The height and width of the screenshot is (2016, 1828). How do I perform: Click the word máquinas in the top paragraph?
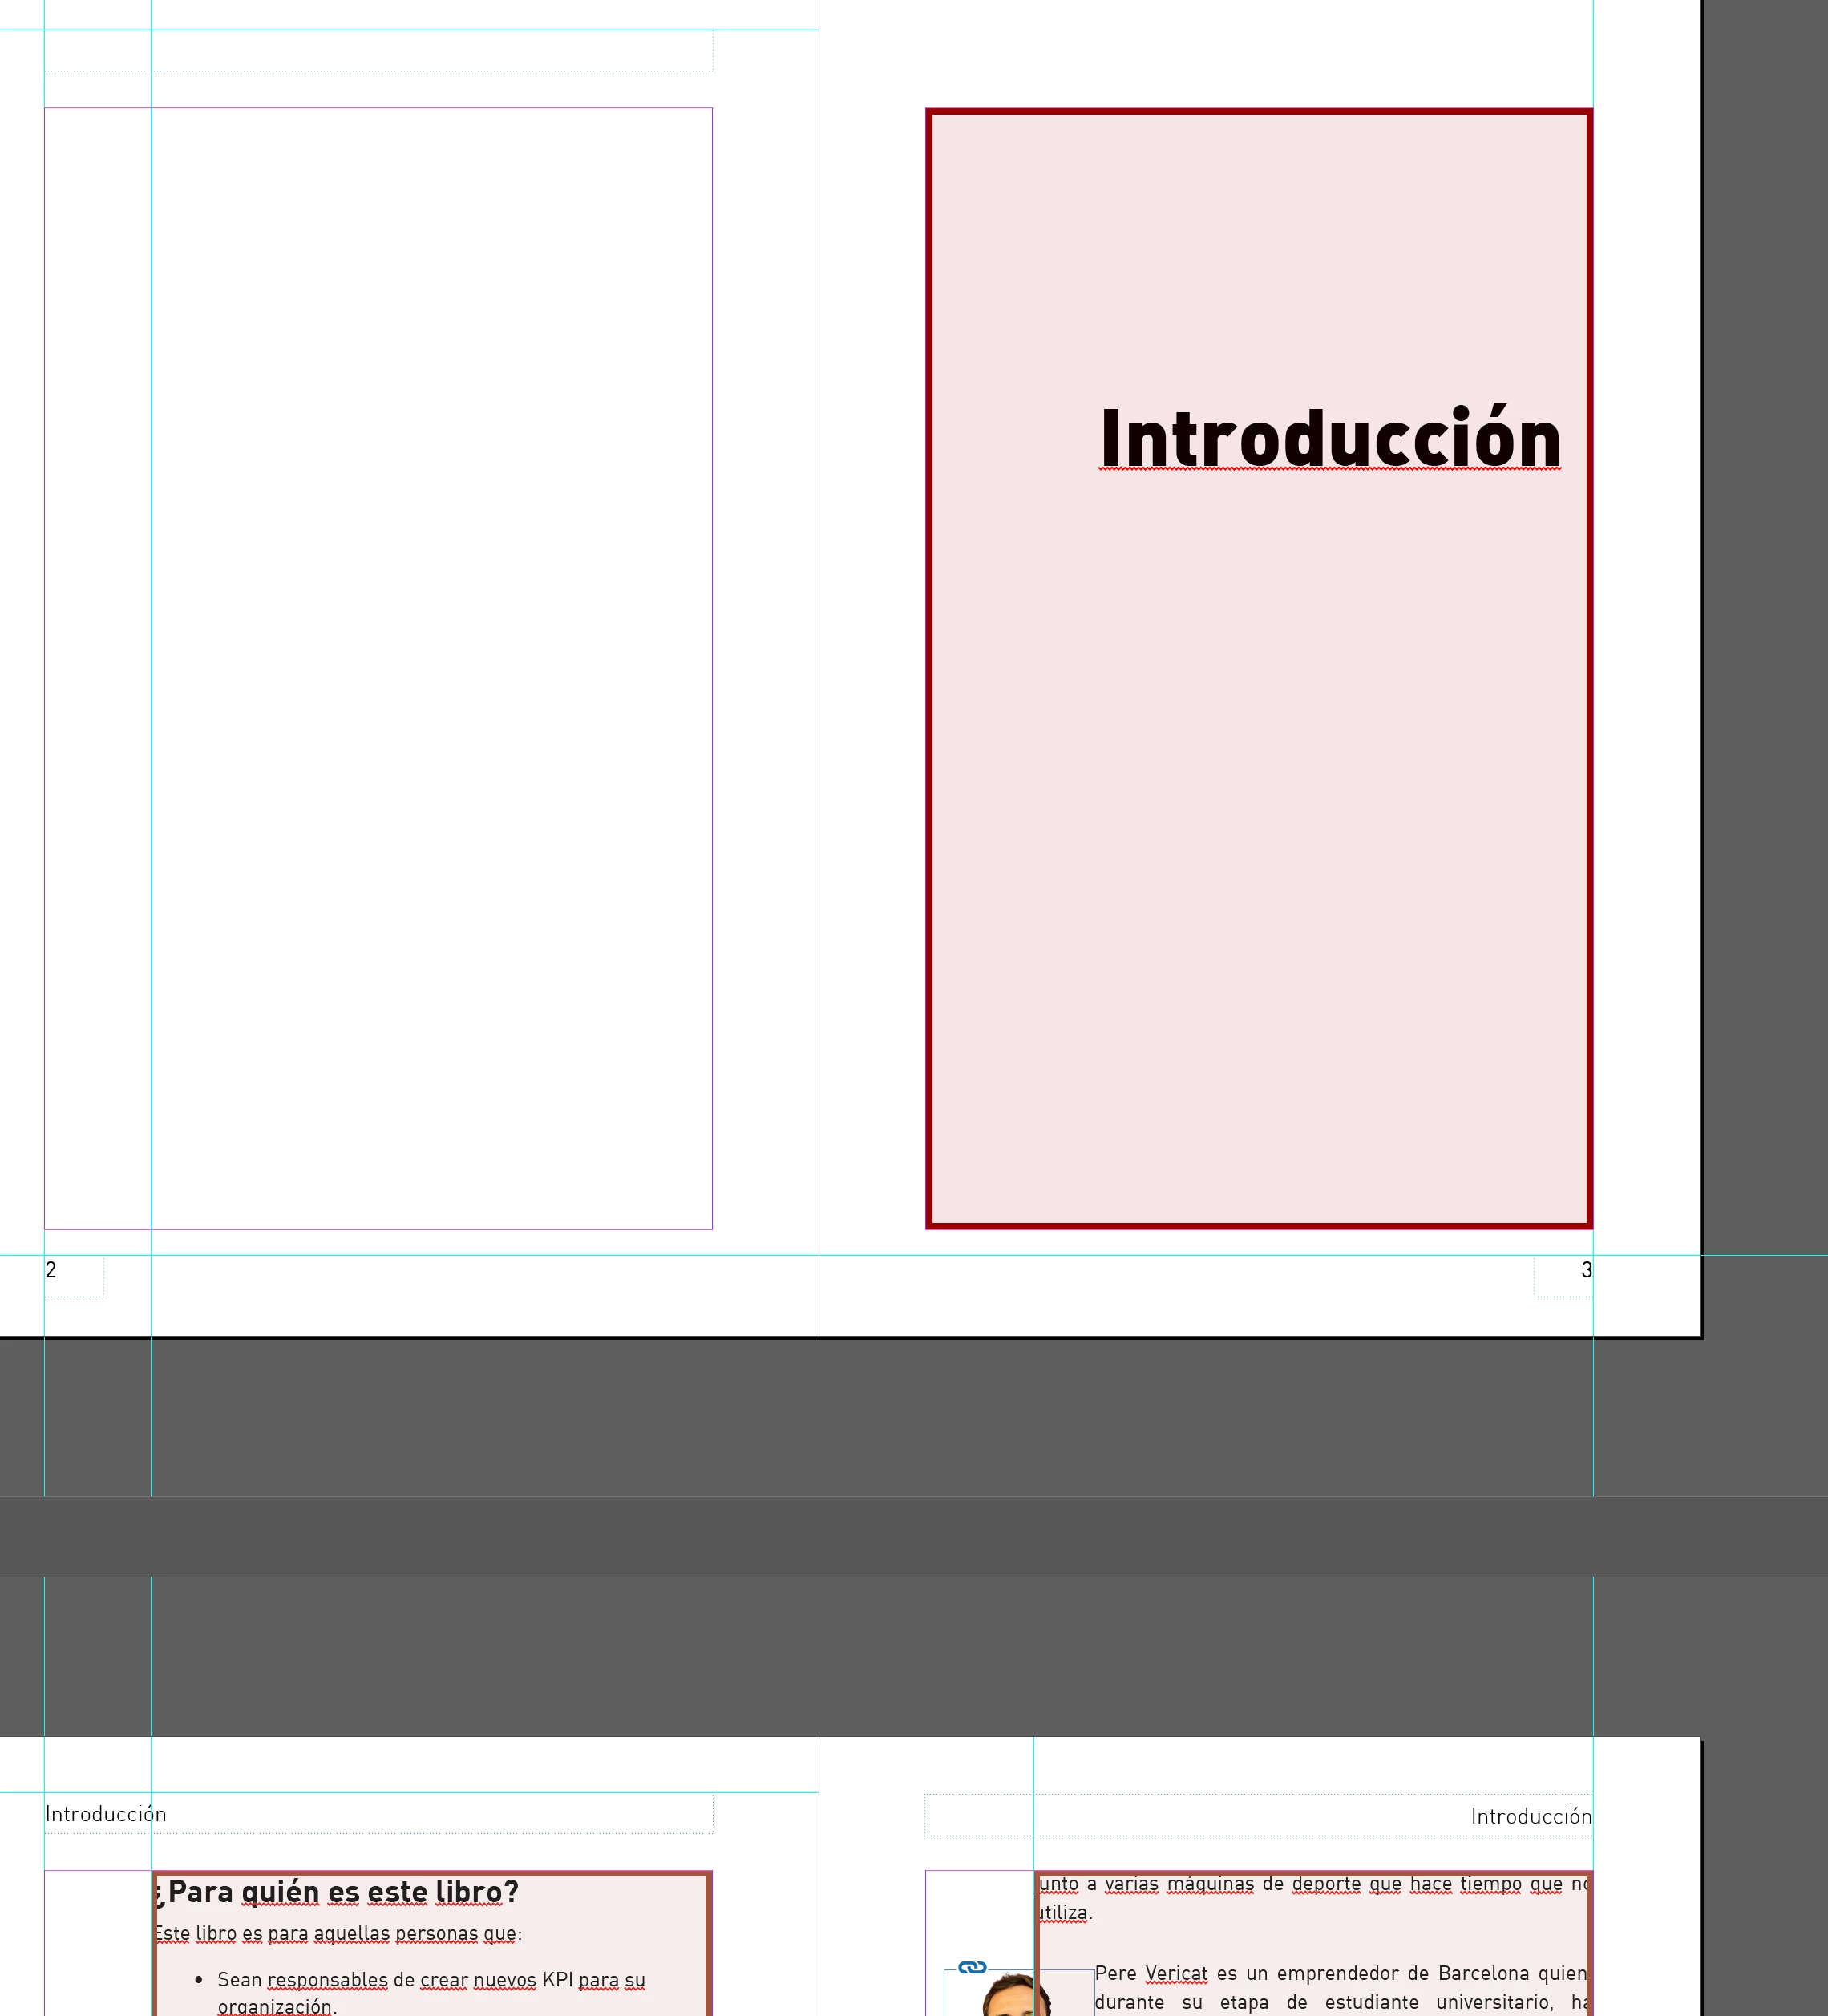(1209, 1885)
